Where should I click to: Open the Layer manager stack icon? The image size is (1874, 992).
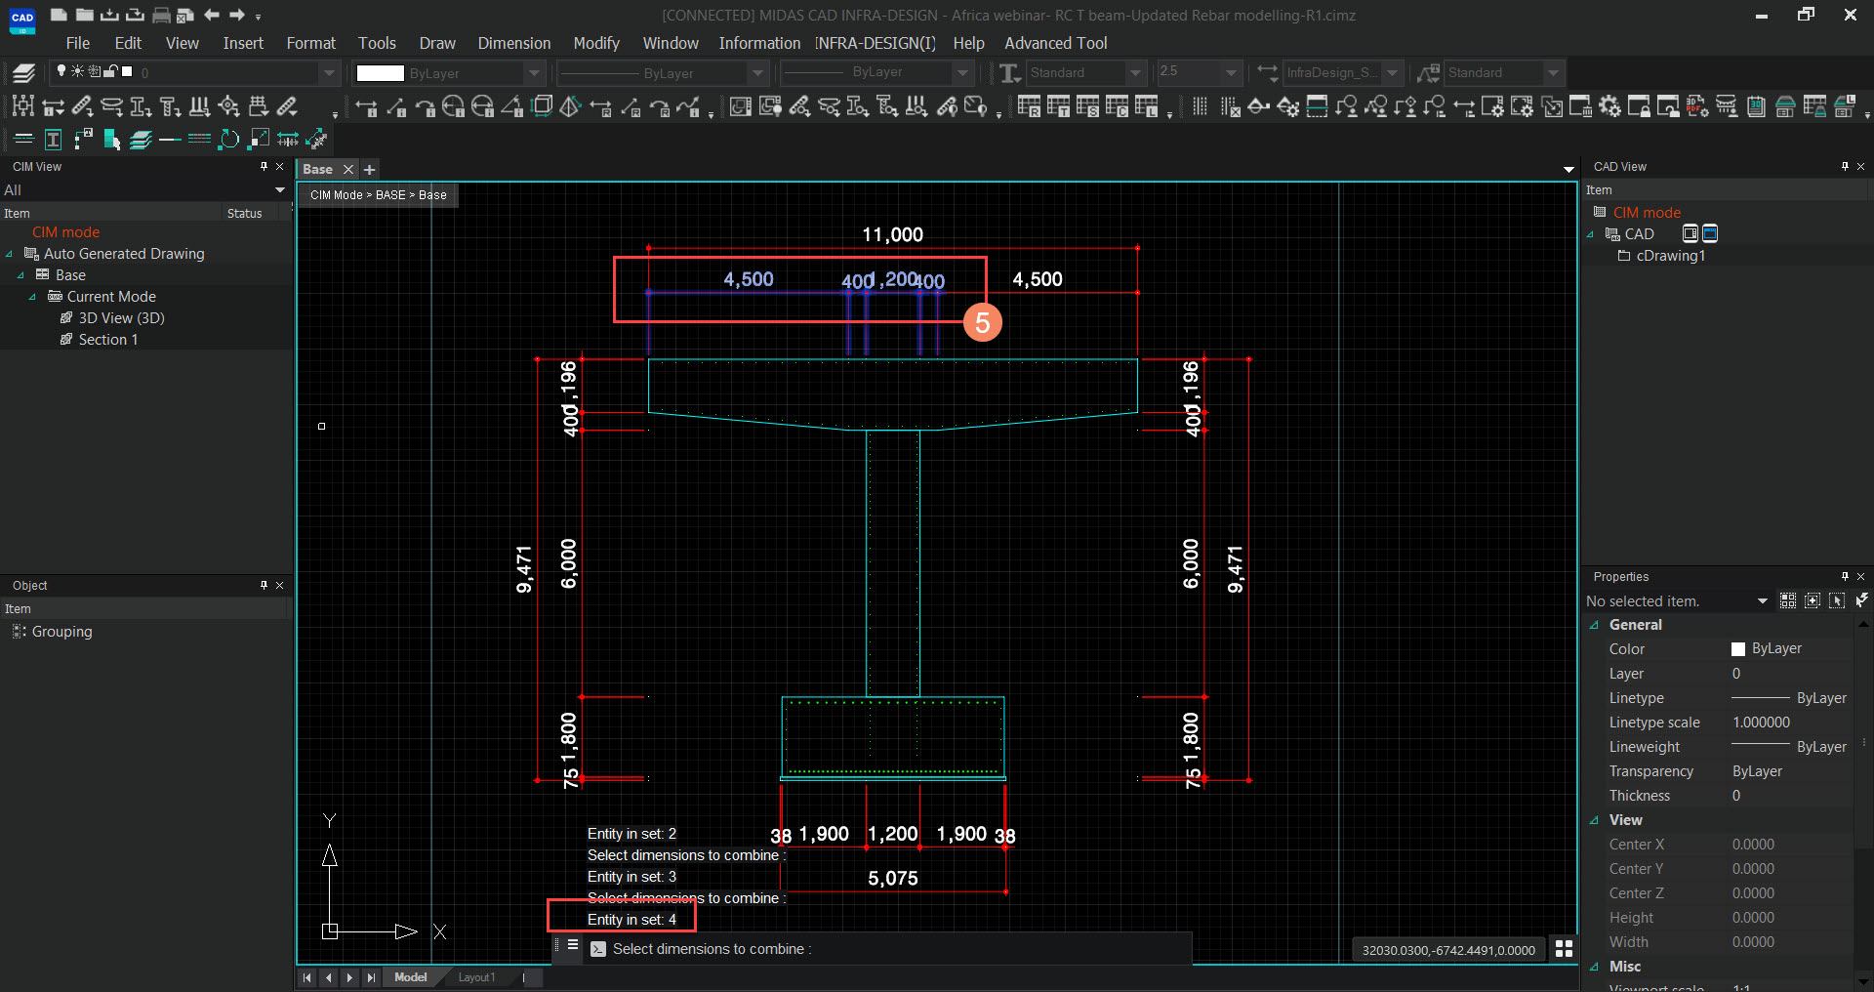coord(23,72)
